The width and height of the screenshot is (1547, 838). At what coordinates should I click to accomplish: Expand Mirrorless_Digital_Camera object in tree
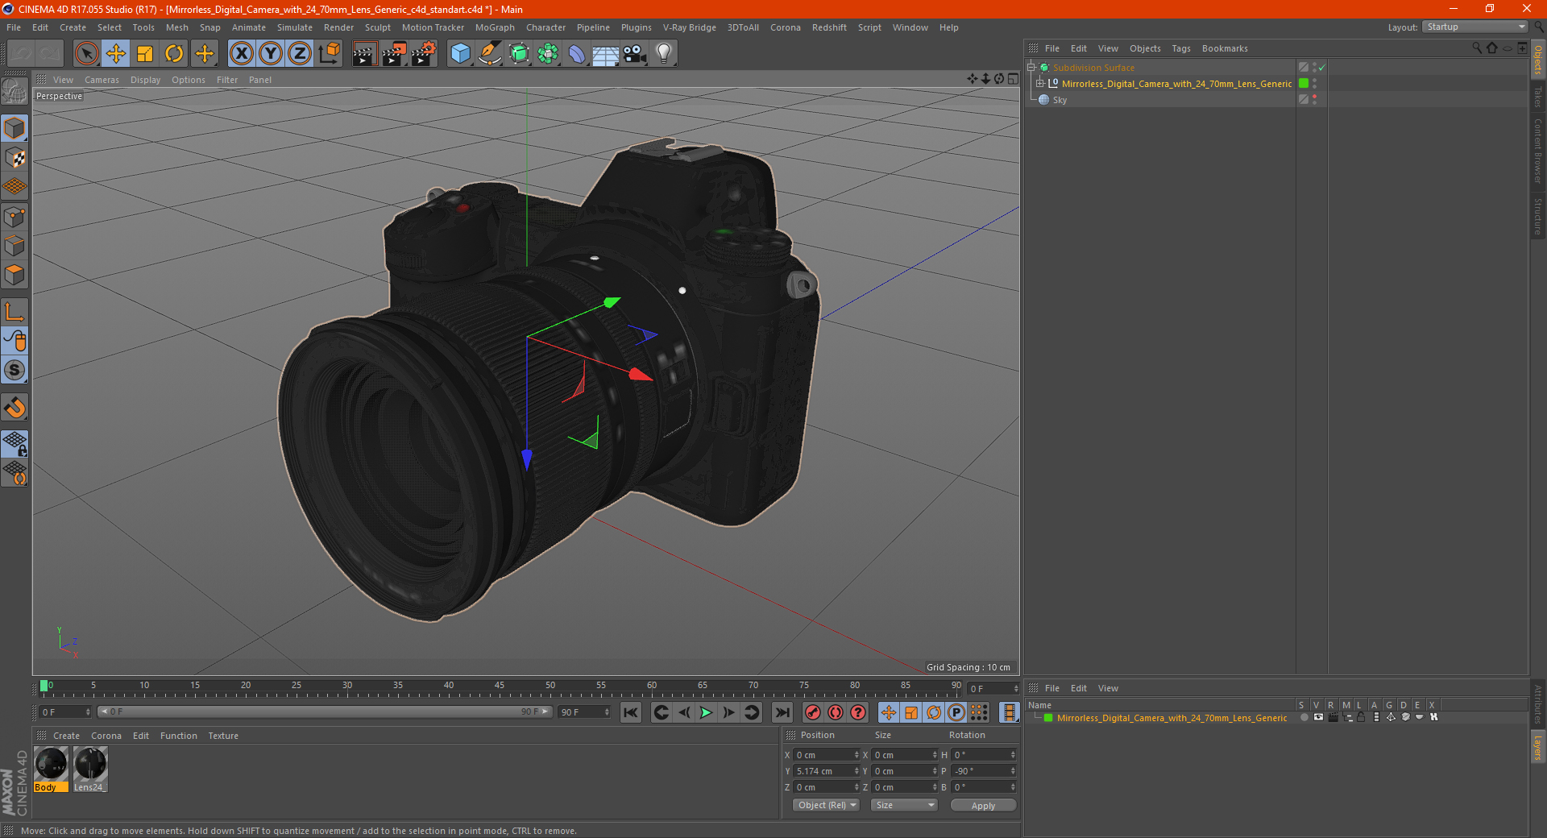1040,84
